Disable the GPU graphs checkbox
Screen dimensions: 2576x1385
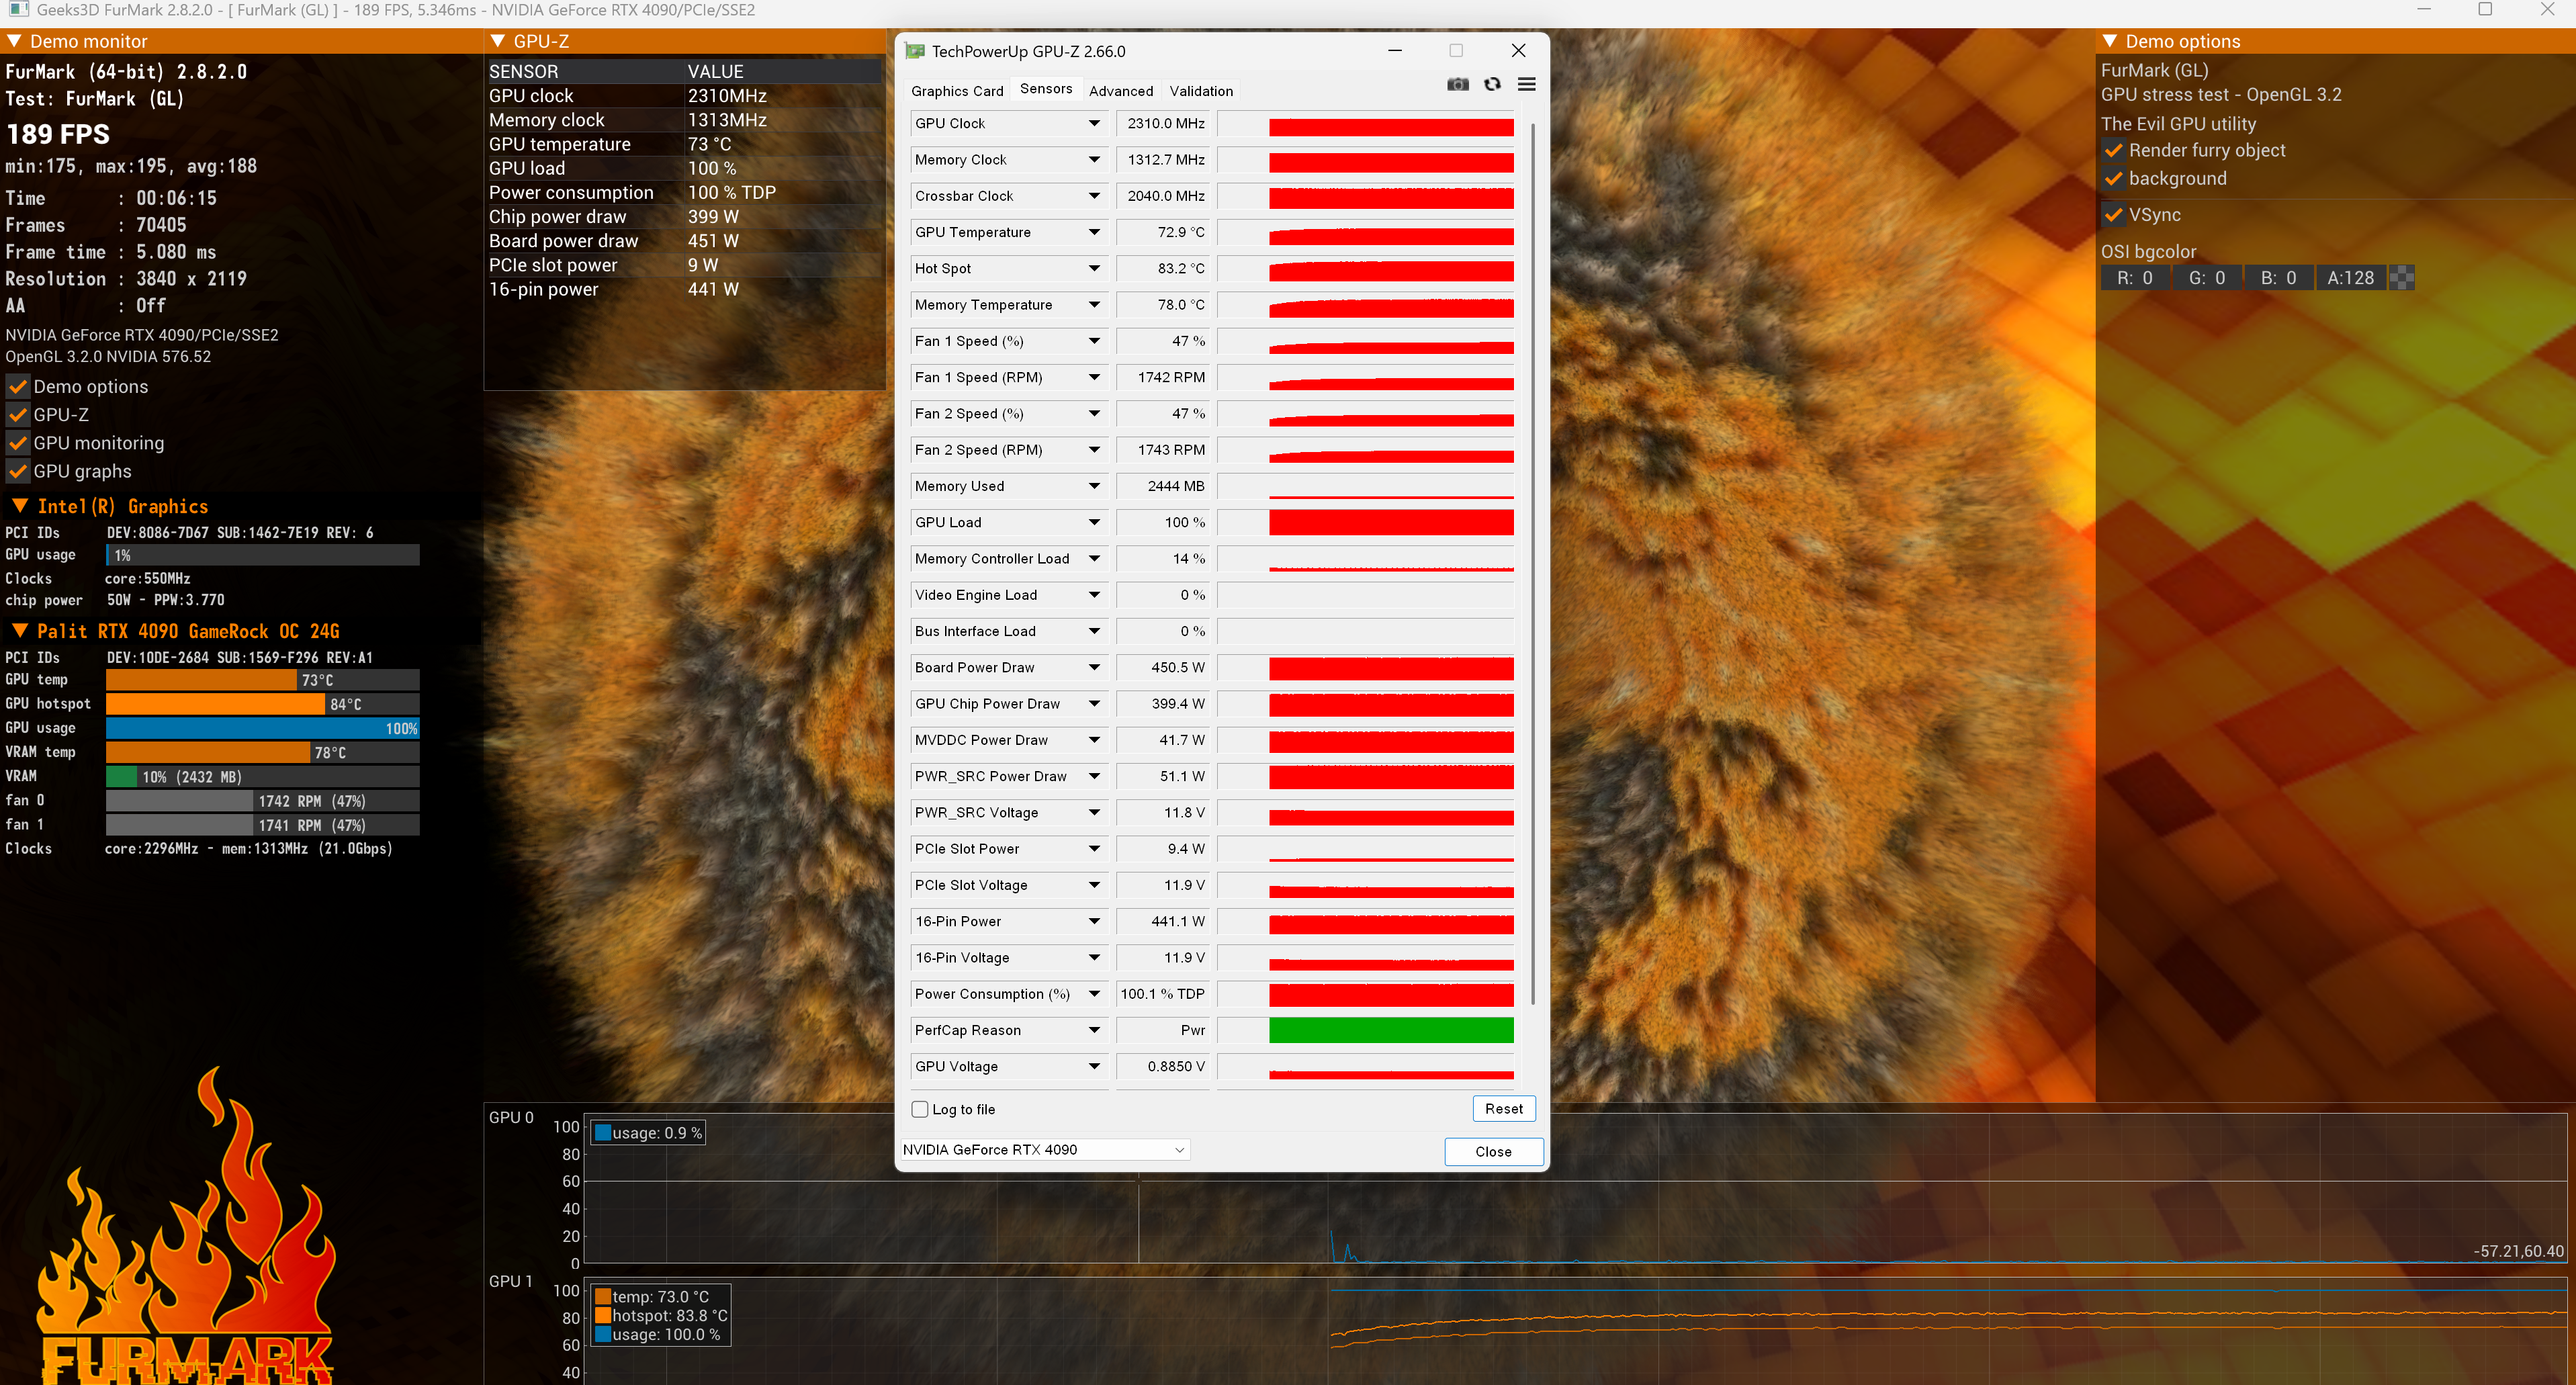(18, 471)
